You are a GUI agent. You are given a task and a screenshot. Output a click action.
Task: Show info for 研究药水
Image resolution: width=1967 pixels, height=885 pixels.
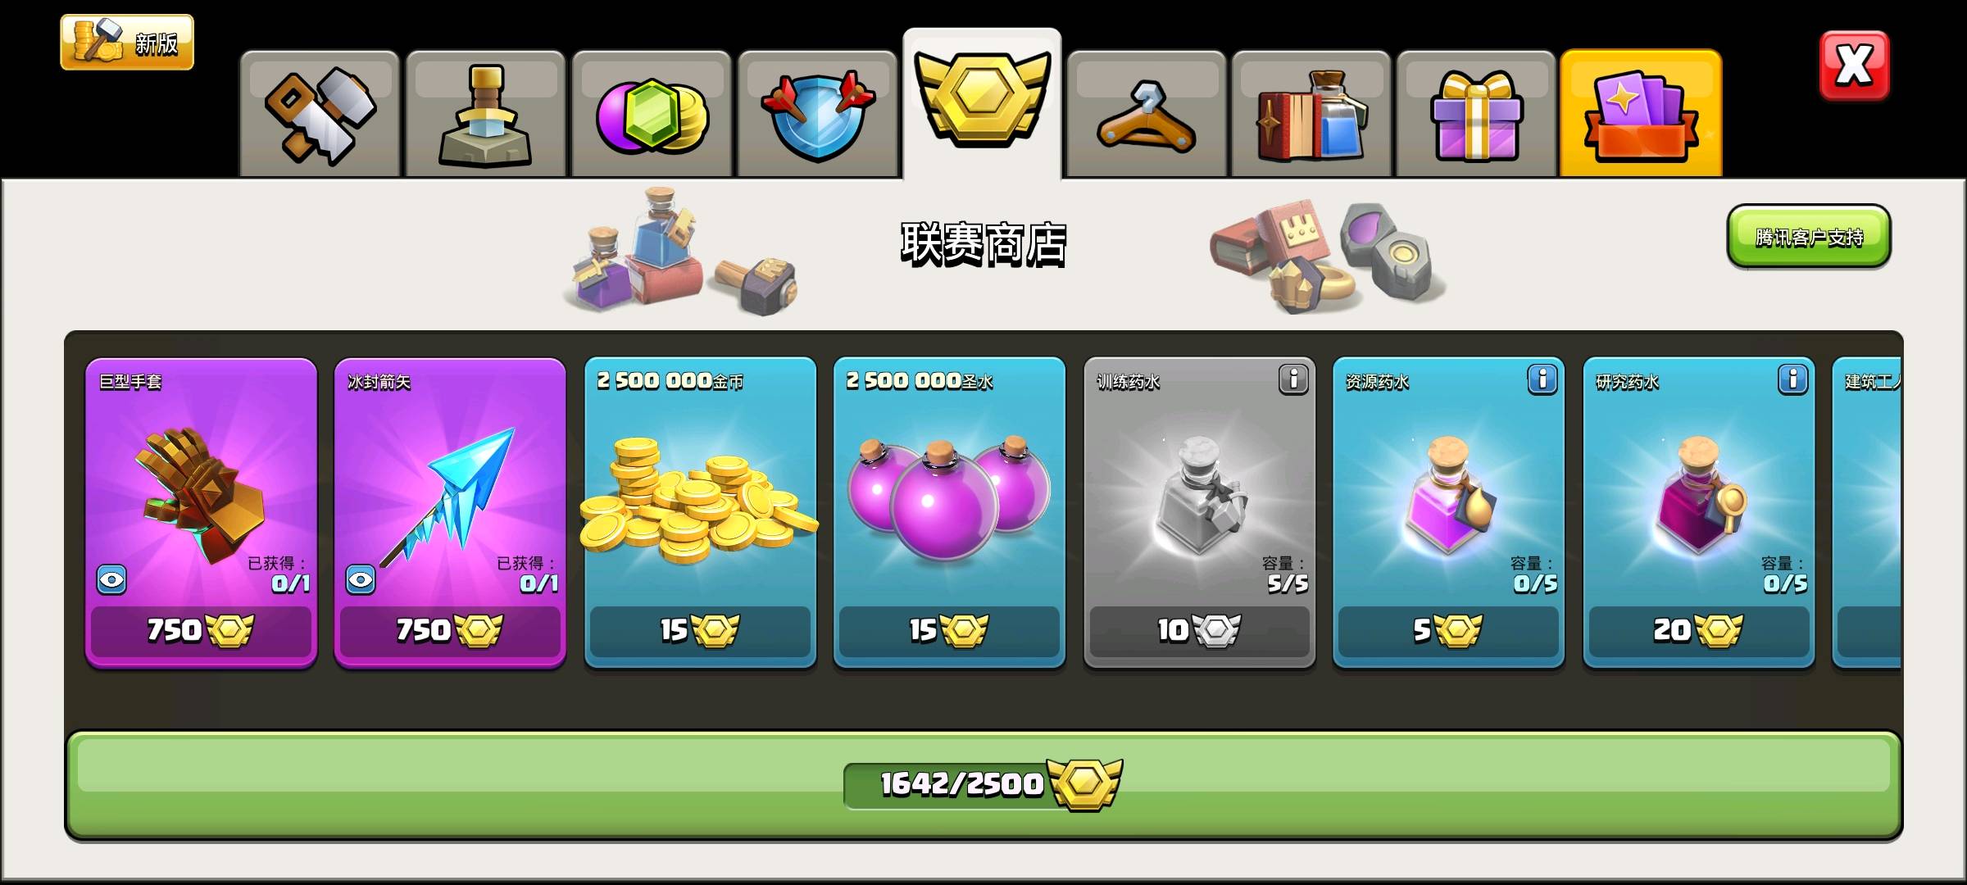(1792, 379)
